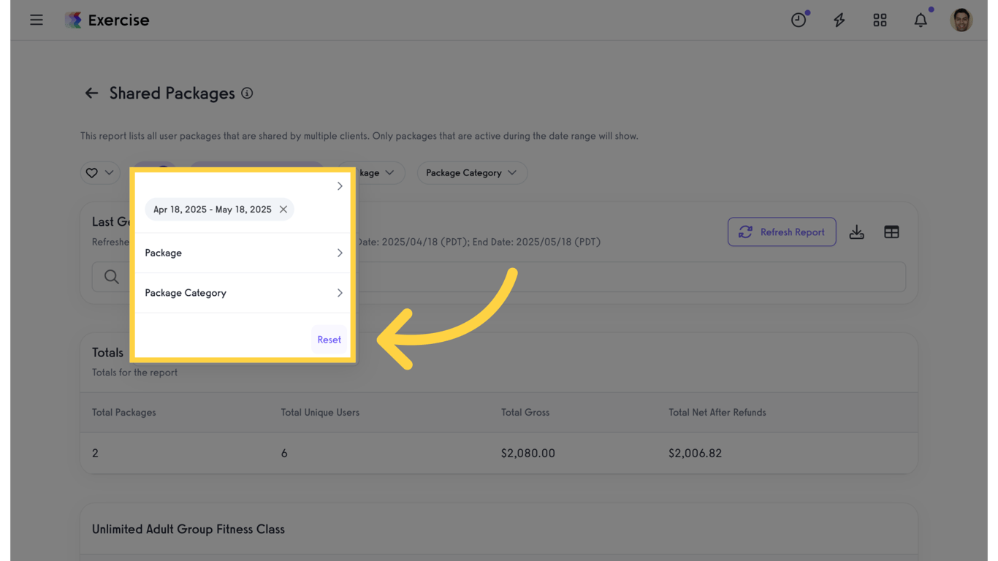
Task: Expand the Package filter option
Action: pyautogui.click(x=243, y=253)
